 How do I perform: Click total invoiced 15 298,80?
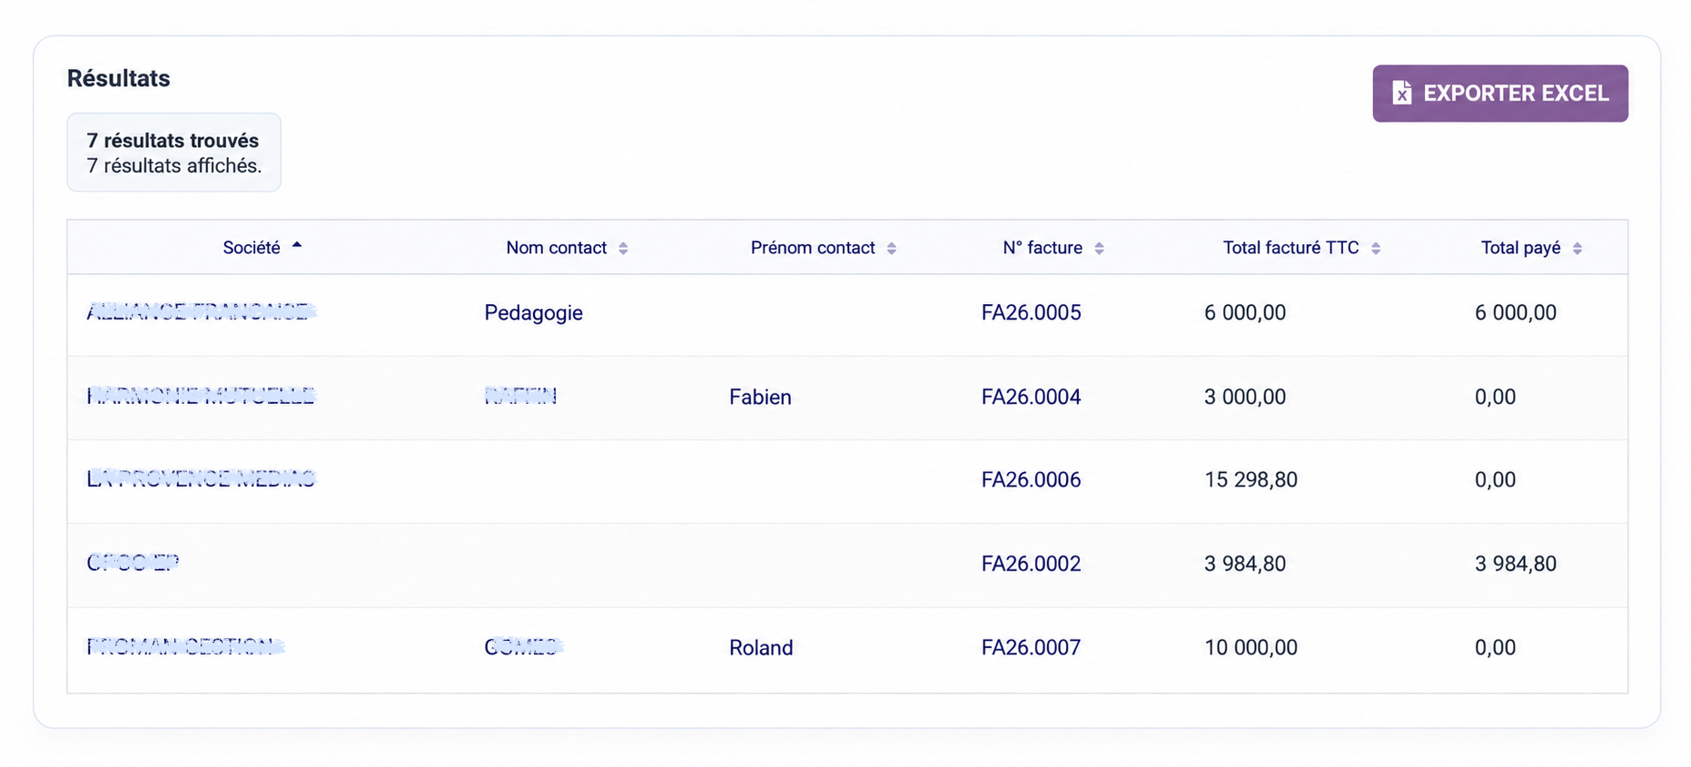pos(1251,479)
